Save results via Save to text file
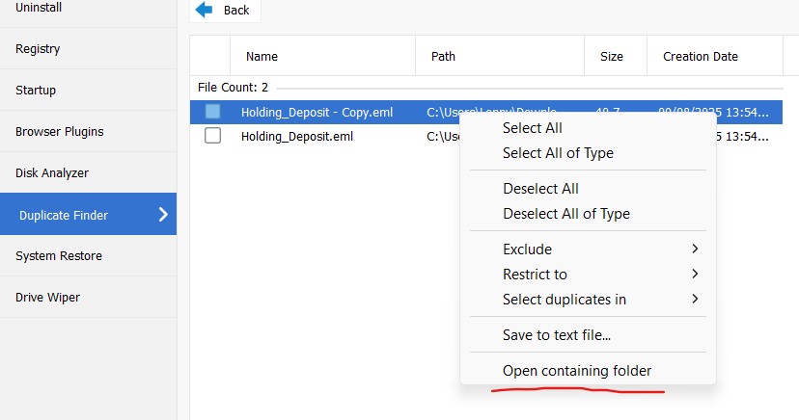799x420 pixels. point(556,335)
